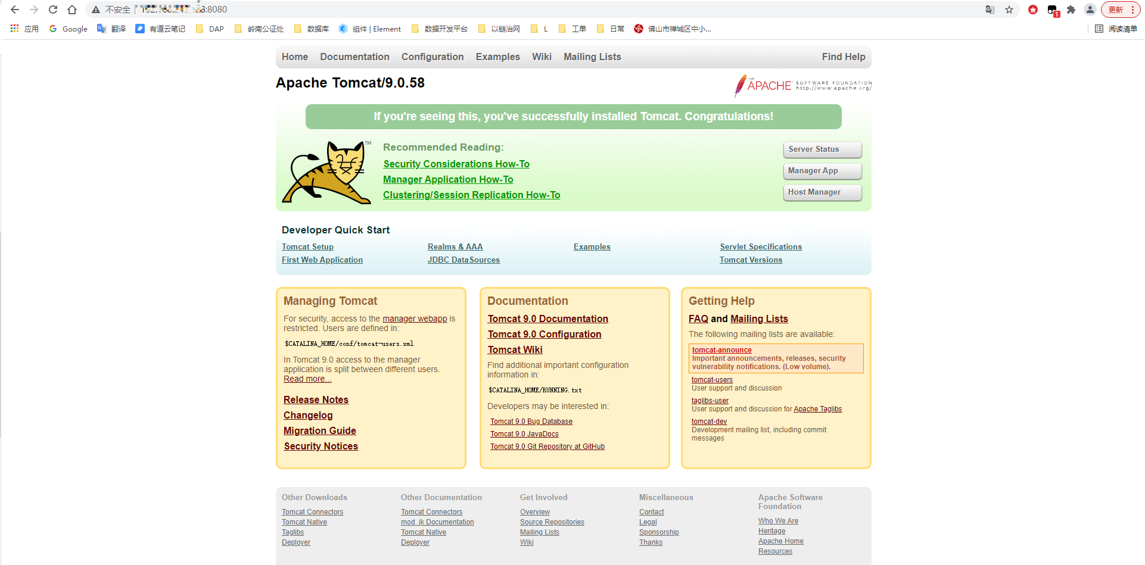Open the extension icon with red badge

(x=1053, y=10)
